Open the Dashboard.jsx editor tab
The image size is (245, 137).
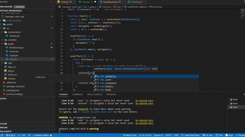click(111, 2)
